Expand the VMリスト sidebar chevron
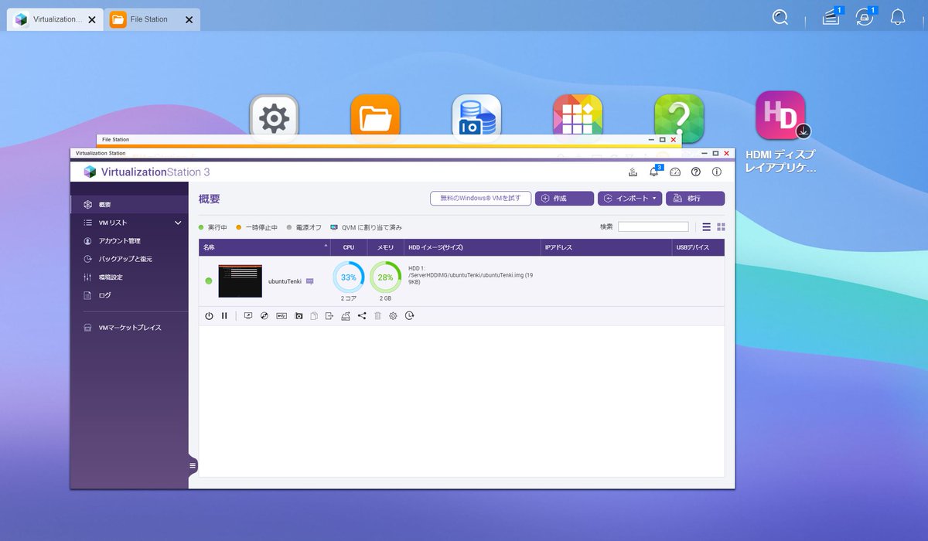Image resolution: width=928 pixels, height=541 pixels. 178,223
